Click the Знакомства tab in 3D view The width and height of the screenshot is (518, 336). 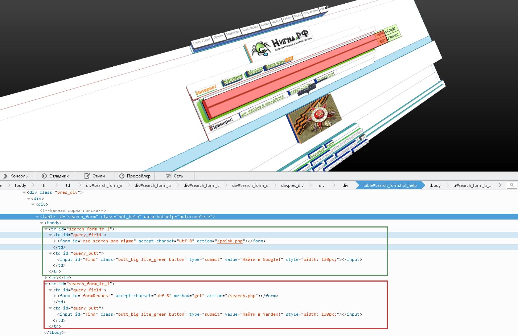click(x=250, y=28)
